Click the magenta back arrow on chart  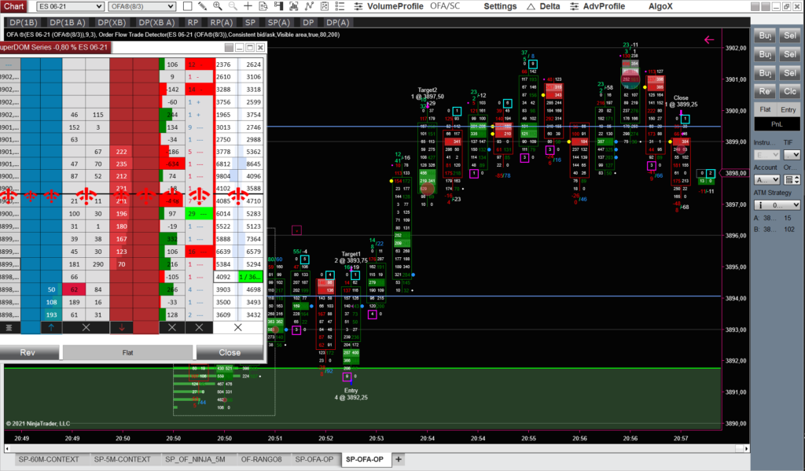pyautogui.click(x=709, y=39)
